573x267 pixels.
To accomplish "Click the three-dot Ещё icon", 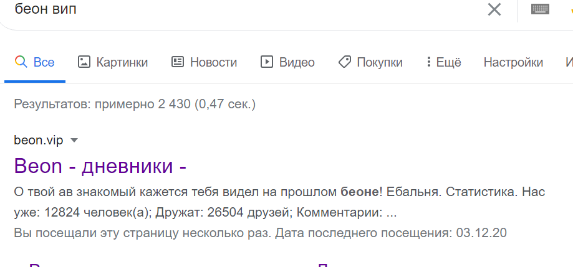I will coord(428,62).
